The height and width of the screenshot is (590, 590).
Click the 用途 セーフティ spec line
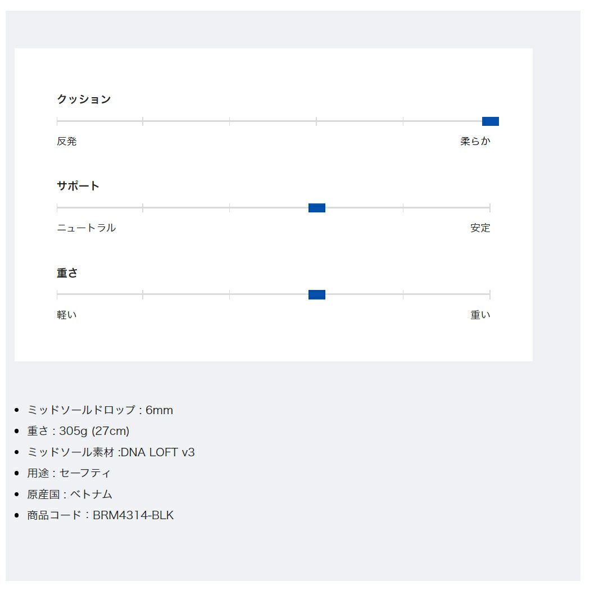point(69,473)
